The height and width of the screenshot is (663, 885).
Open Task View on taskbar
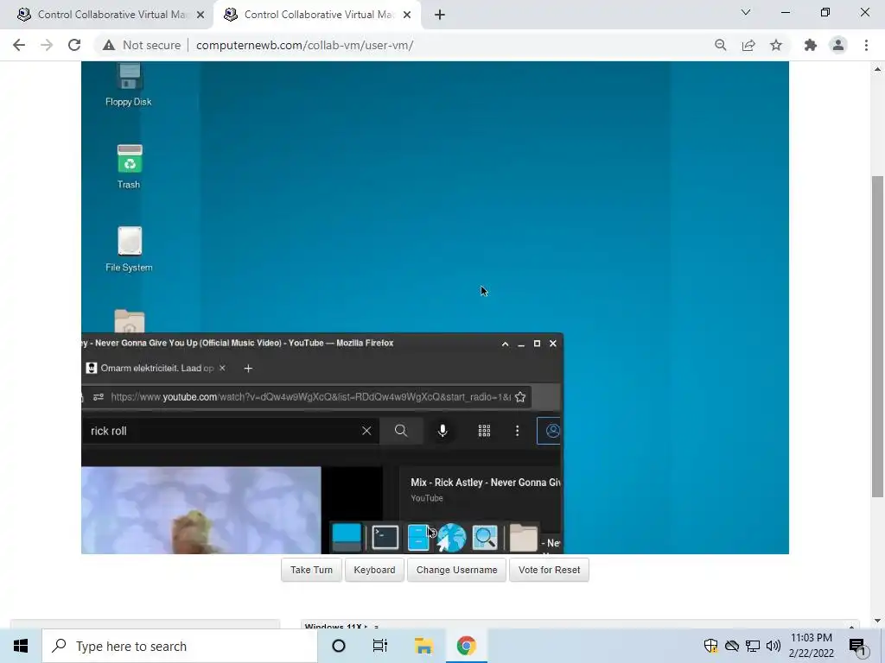380,646
